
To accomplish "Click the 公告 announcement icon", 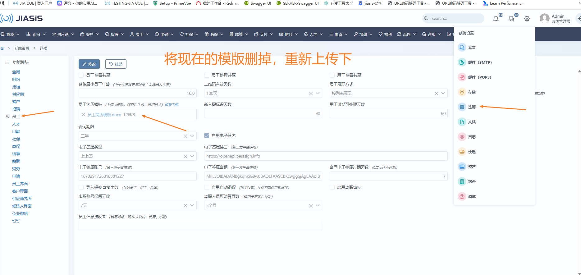I will [x=462, y=48].
